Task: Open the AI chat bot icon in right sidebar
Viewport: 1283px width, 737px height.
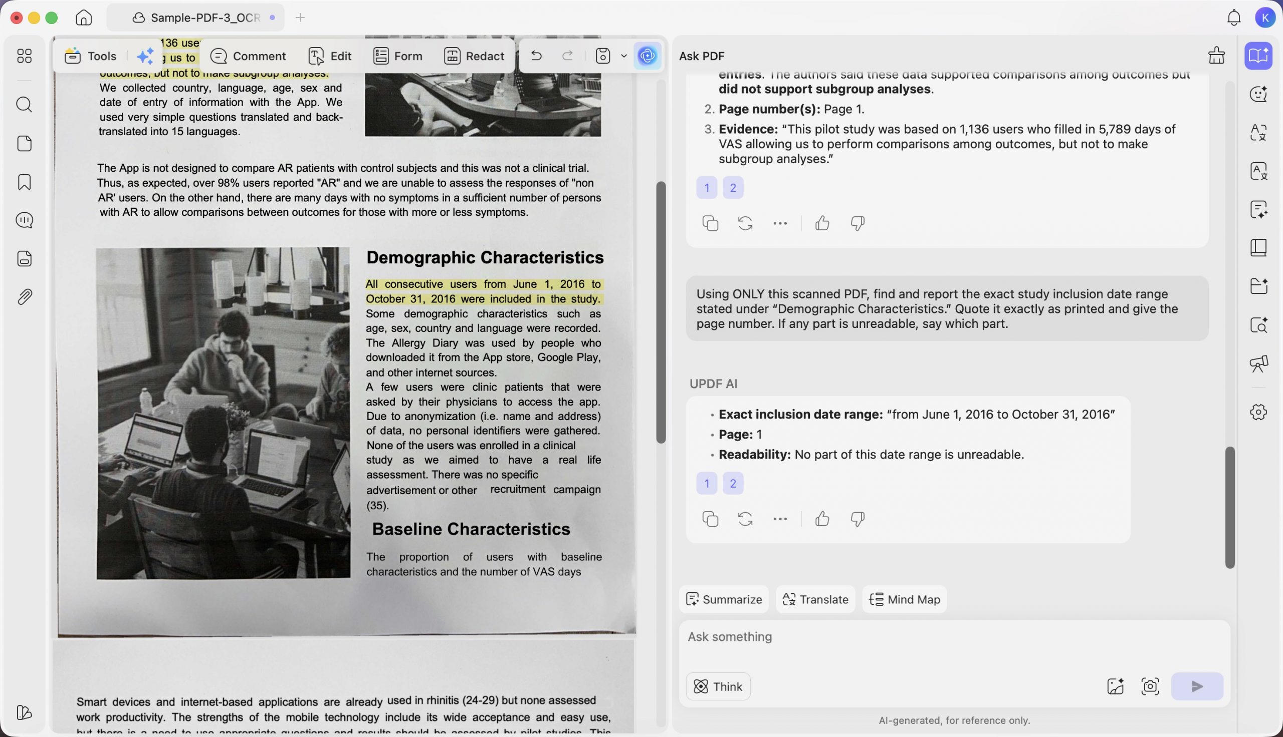Action: click(1258, 94)
